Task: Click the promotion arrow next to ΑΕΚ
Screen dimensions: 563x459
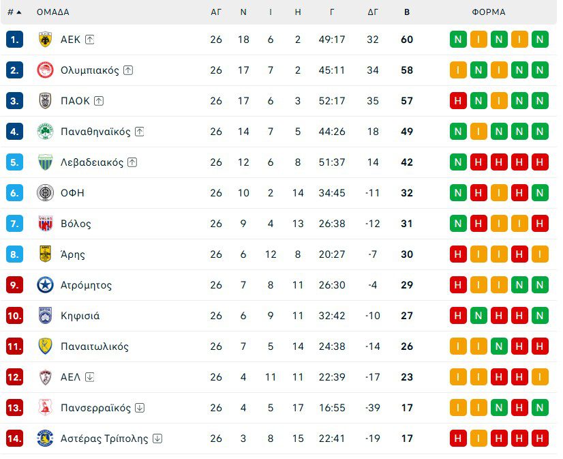Action: click(90, 40)
